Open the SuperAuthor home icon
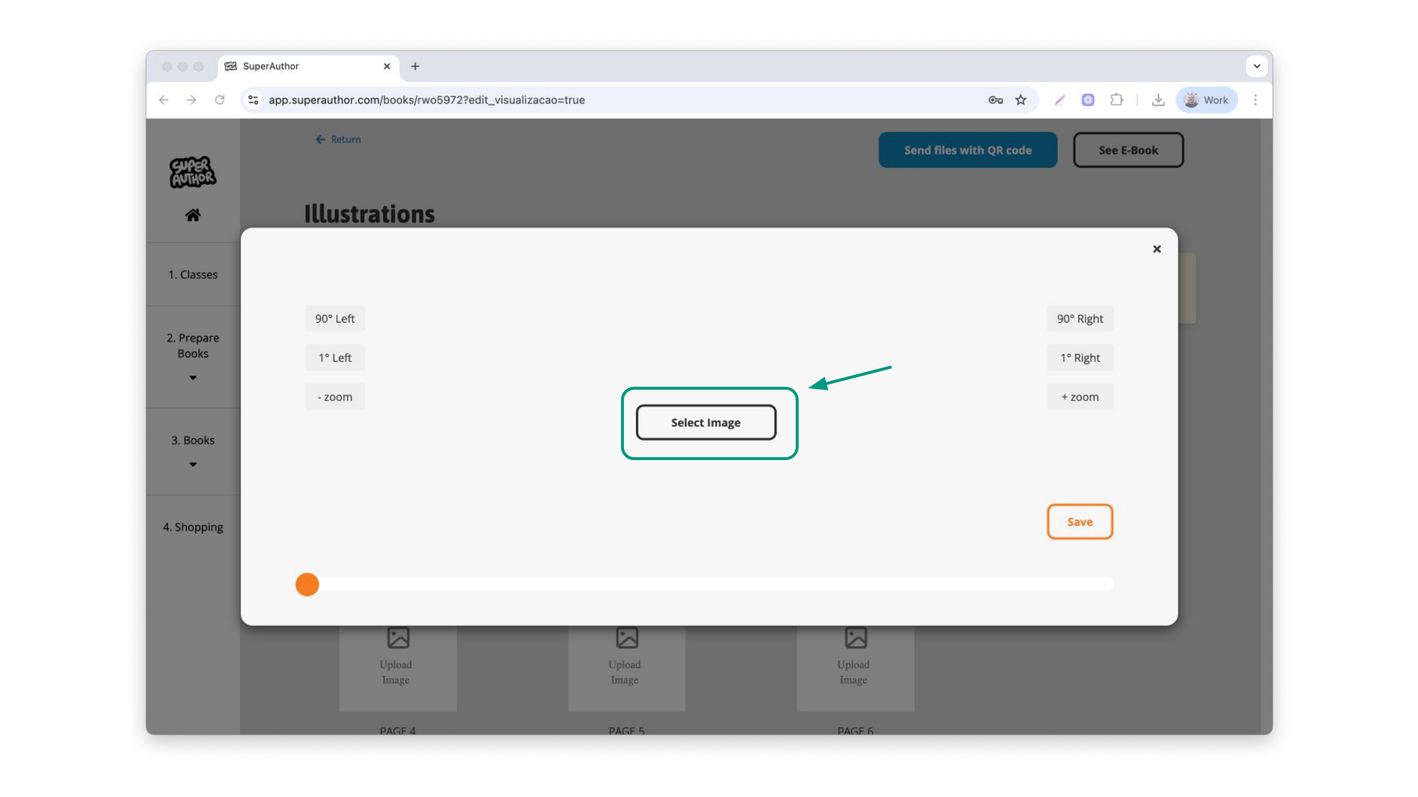 (x=193, y=215)
